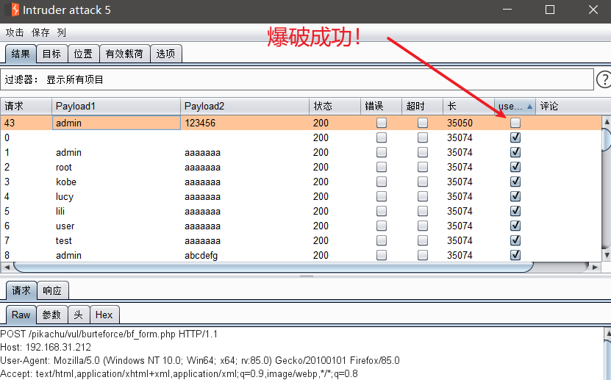The width and height of the screenshot is (611, 380).
Task: Switch to the 结果 tab
Action: tap(21, 54)
